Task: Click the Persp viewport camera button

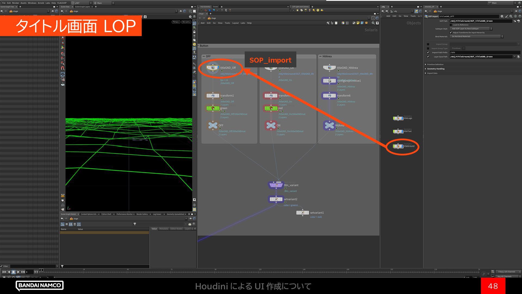Action: (x=176, y=22)
